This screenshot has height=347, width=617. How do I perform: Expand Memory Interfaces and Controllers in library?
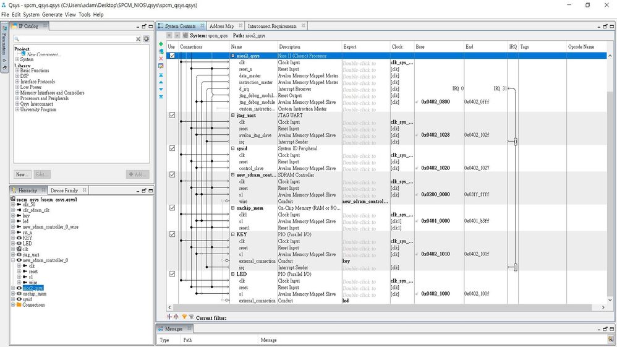click(x=17, y=93)
